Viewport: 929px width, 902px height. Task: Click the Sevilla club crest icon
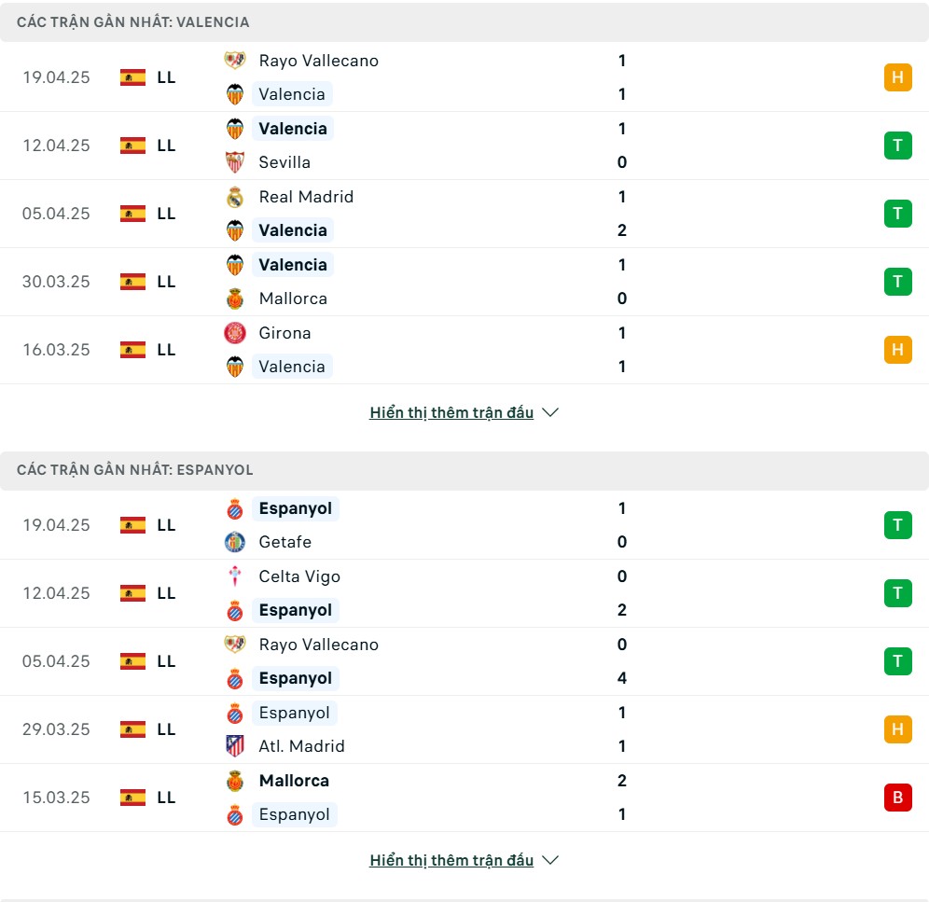pos(235,162)
